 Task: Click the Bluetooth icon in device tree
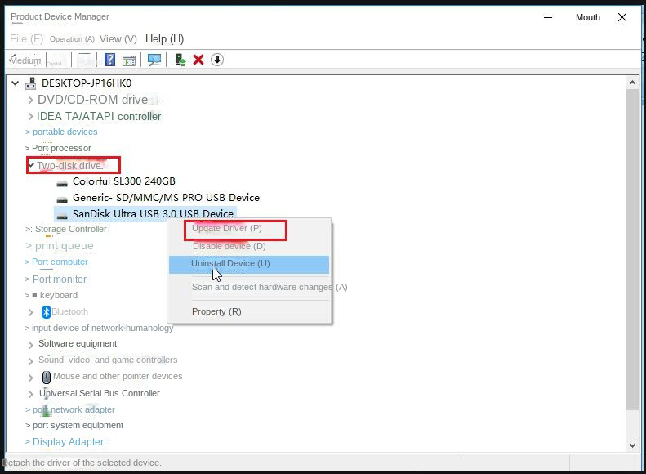(x=47, y=311)
